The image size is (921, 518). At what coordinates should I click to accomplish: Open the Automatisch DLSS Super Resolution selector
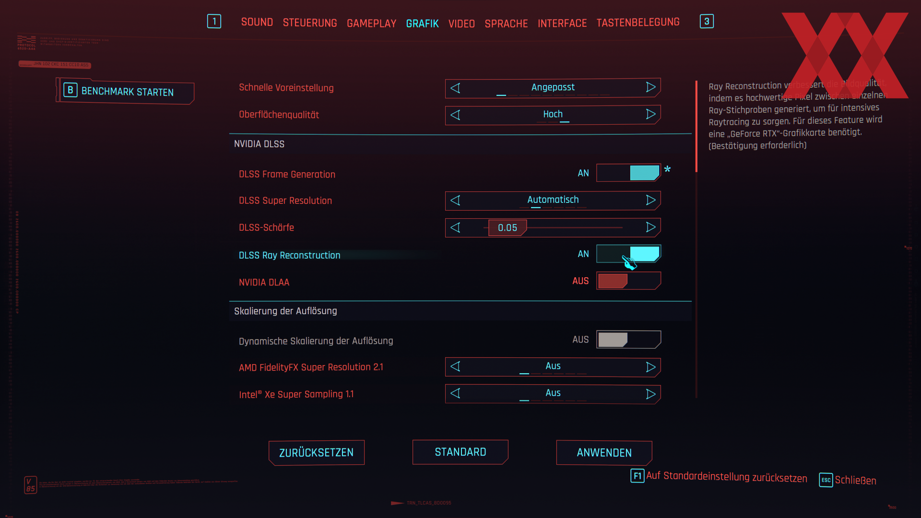point(553,200)
